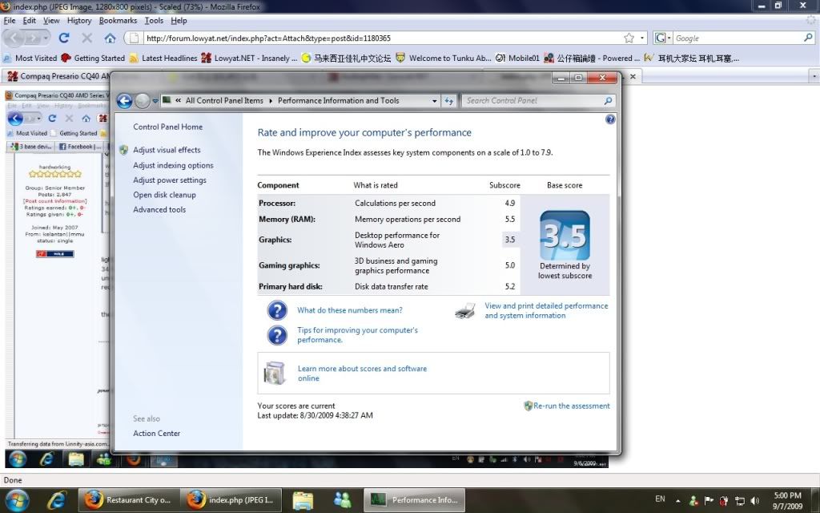Launch Internet Explorer from the taskbar
Image resolution: width=820 pixels, height=513 pixels.
(x=56, y=500)
